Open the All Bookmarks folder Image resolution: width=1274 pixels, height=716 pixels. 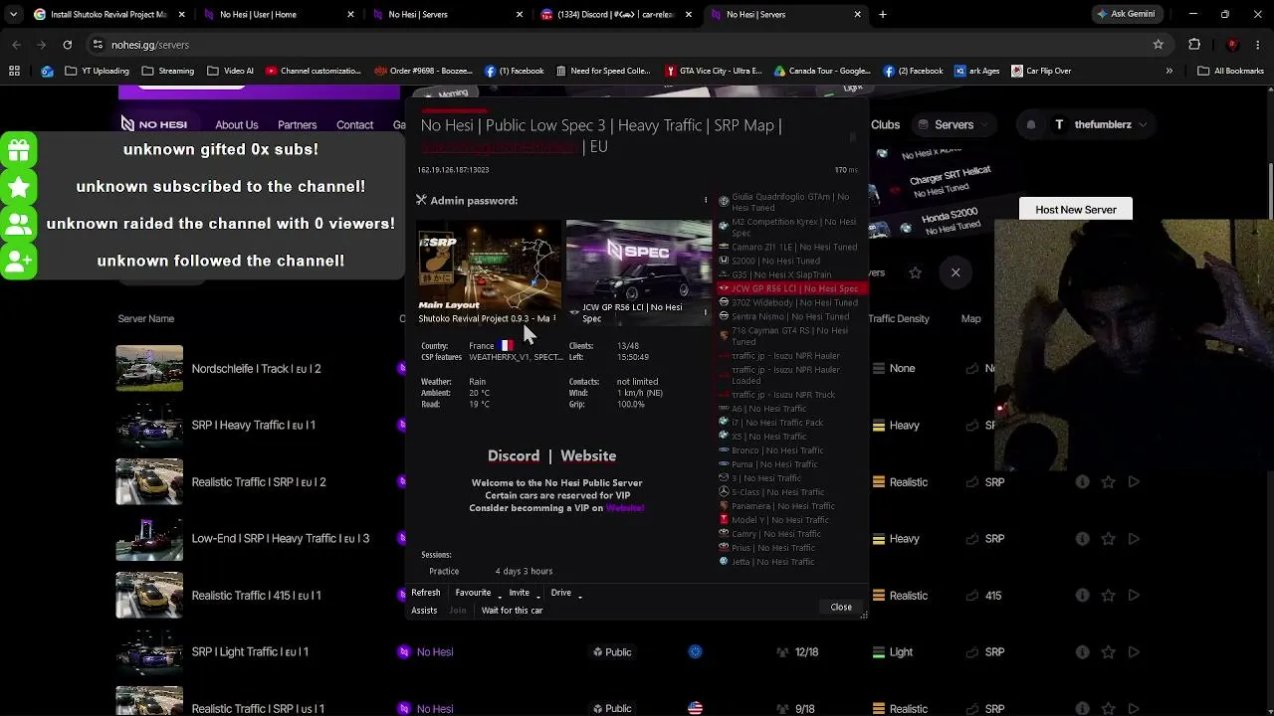(x=1231, y=71)
